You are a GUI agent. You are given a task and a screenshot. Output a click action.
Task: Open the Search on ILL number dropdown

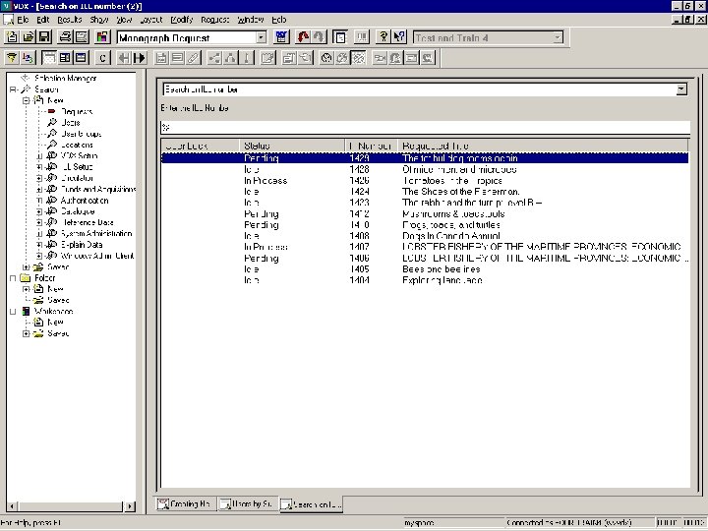[681, 89]
